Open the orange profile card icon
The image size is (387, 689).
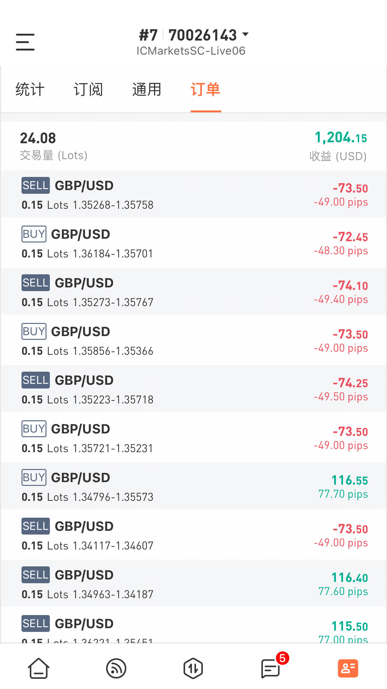coord(348,668)
